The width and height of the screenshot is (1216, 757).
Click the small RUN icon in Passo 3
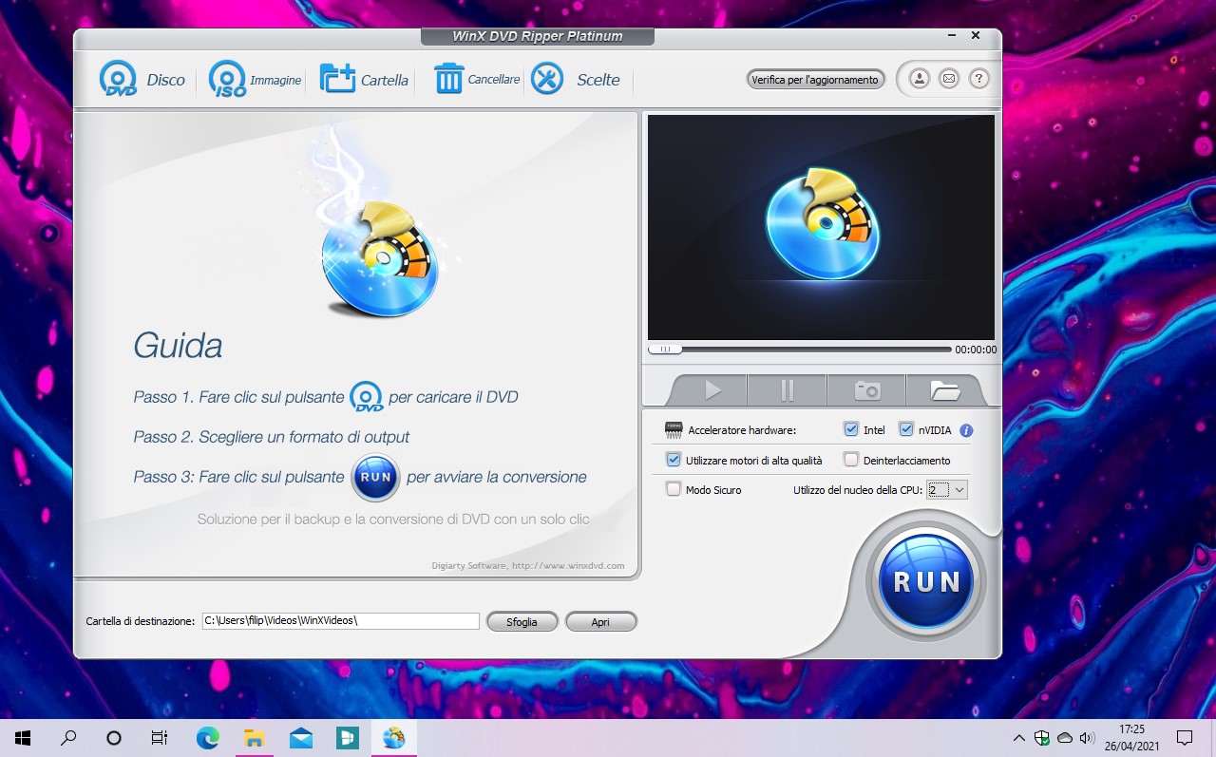(x=375, y=477)
